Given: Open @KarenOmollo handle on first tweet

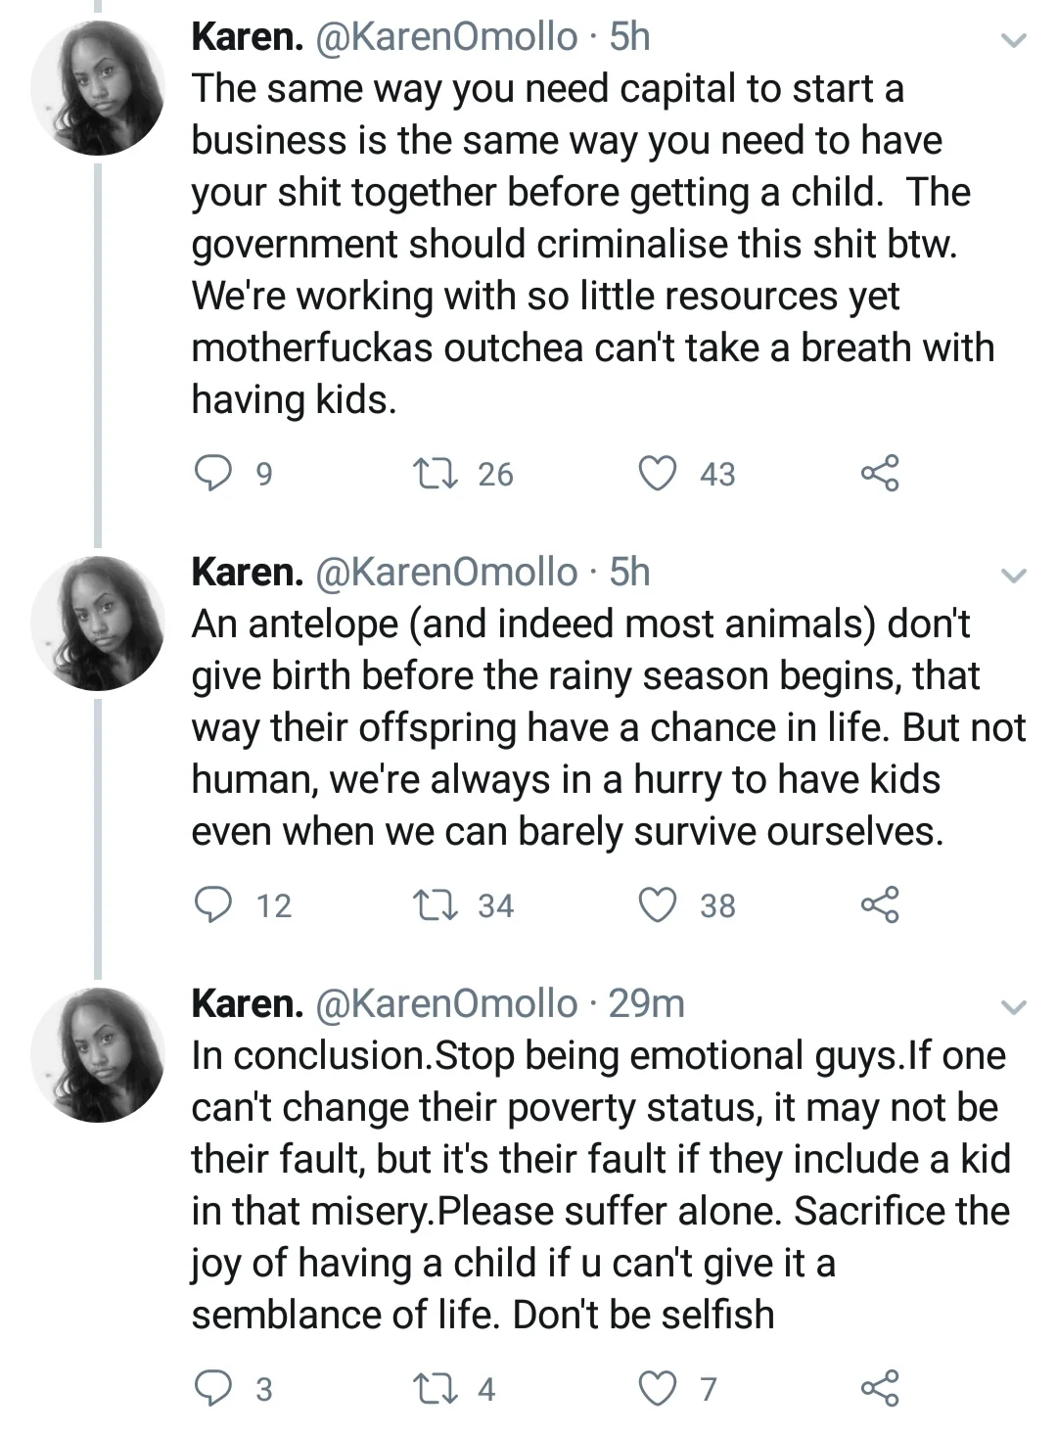Looking at the screenshot, I should click(x=444, y=37).
